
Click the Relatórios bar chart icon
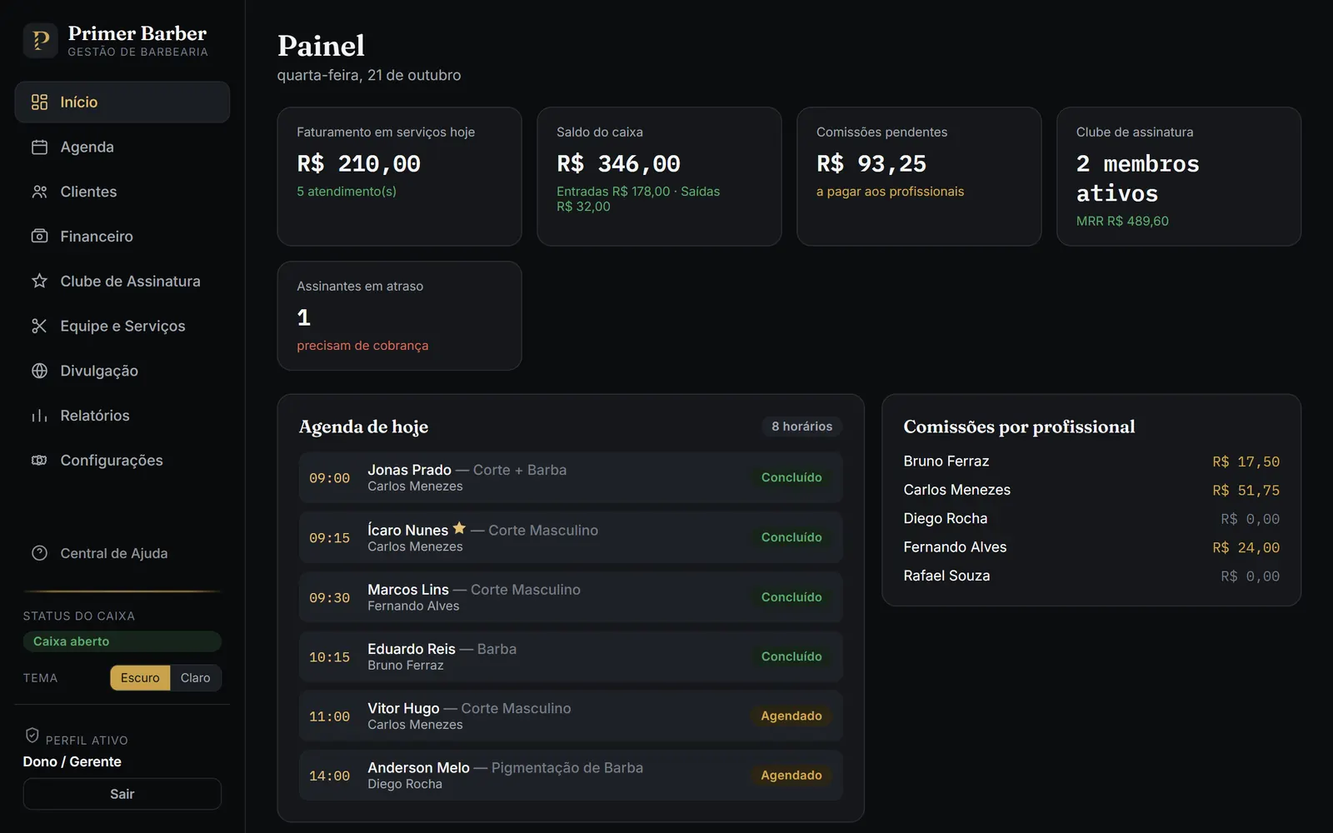(x=39, y=416)
